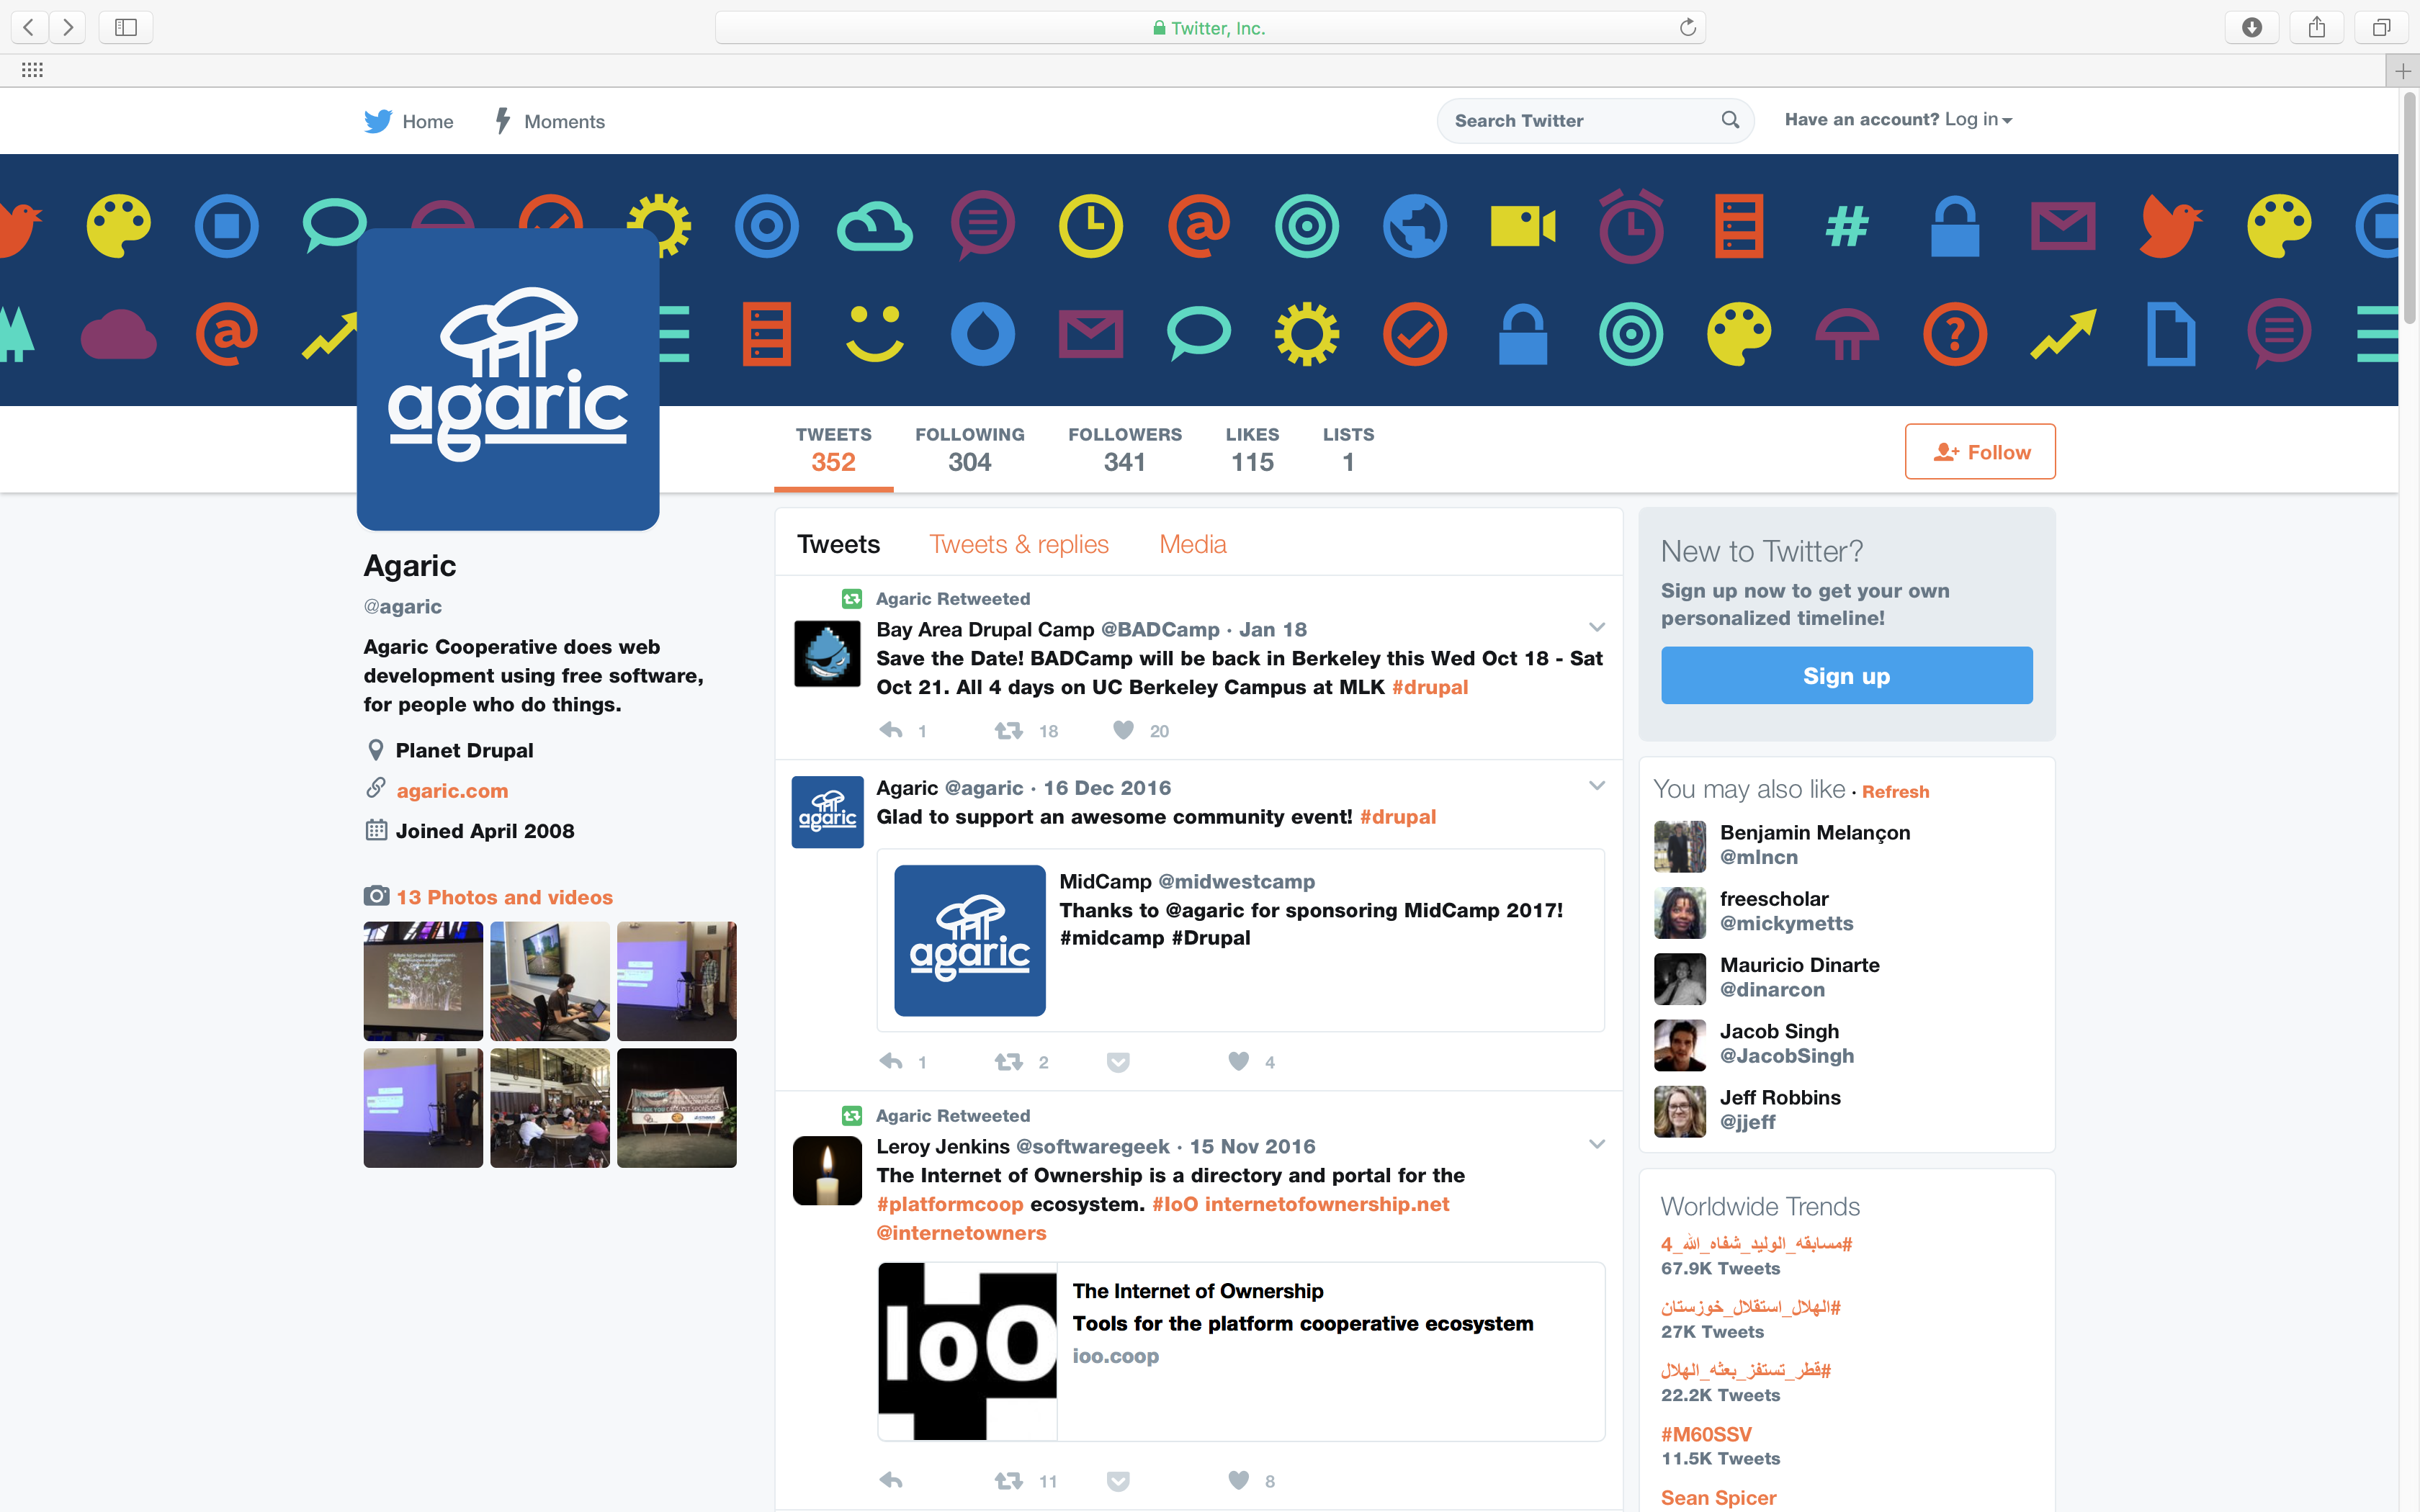Click the large Agaric profile avatar

(508, 379)
